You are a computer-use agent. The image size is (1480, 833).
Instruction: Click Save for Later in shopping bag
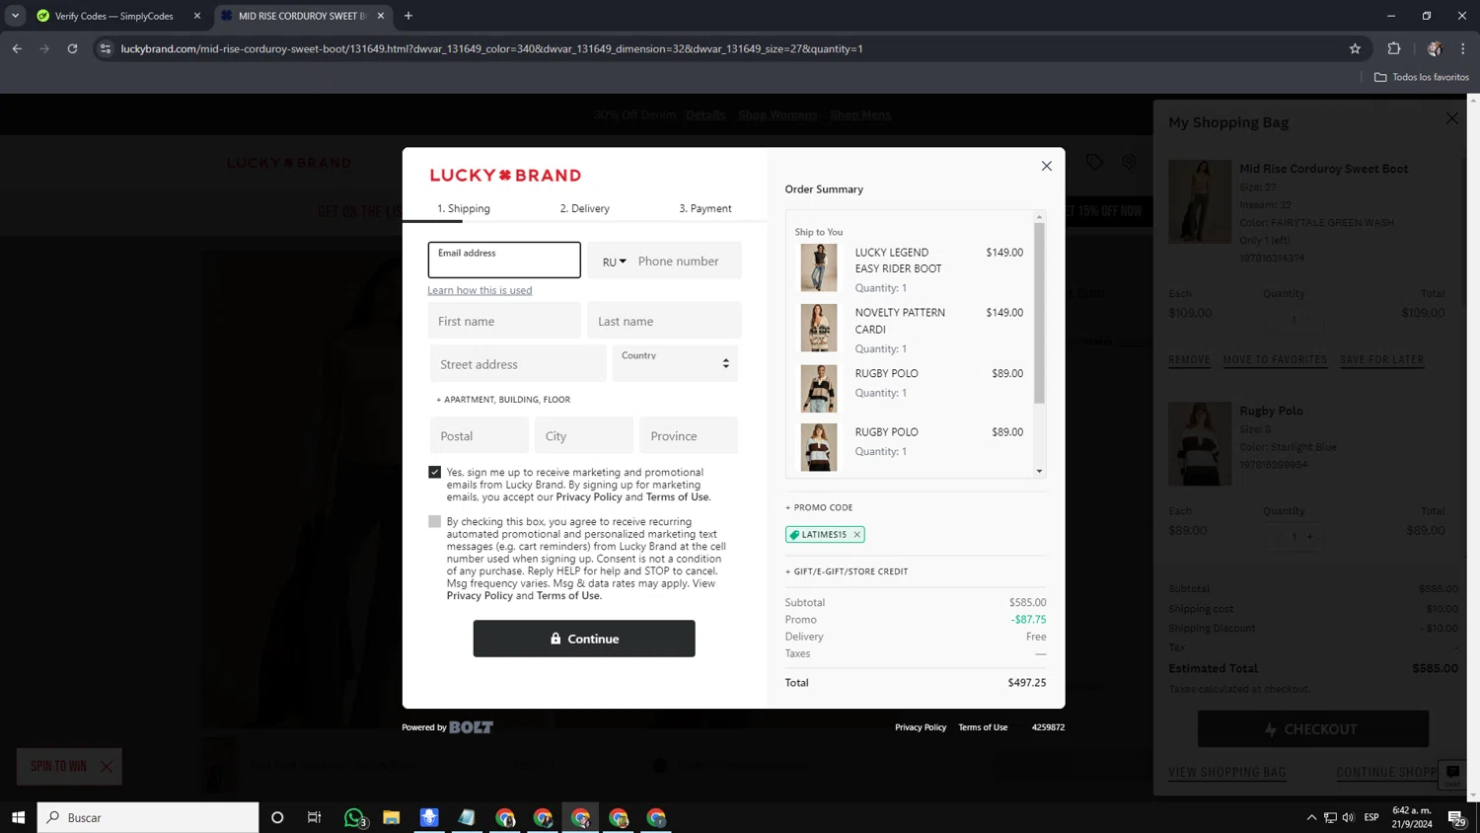[1381, 360]
